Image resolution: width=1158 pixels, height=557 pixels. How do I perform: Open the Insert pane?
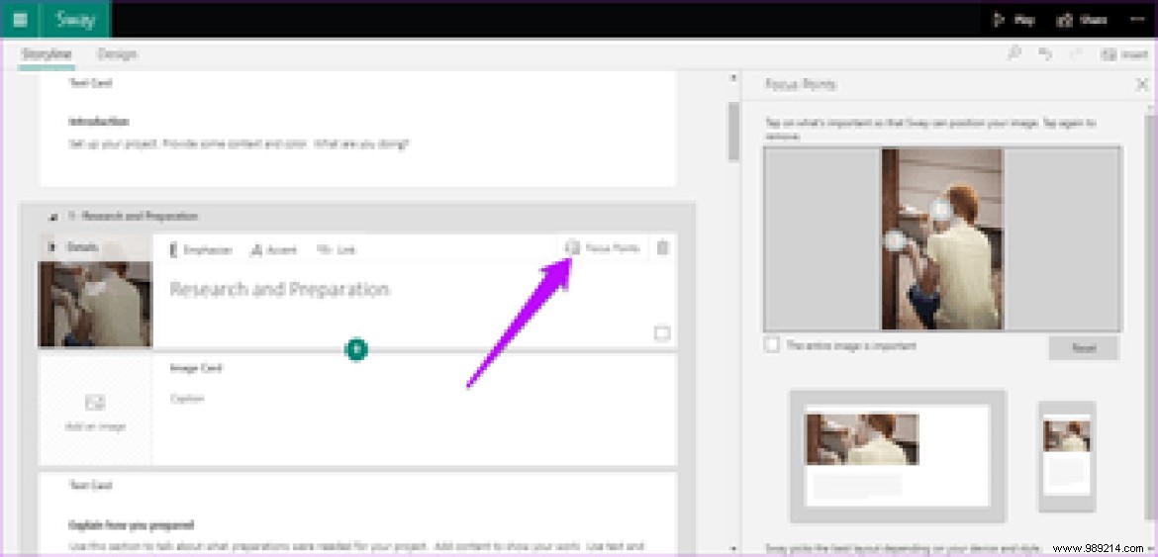pyautogui.click(x=1124, y=53)
